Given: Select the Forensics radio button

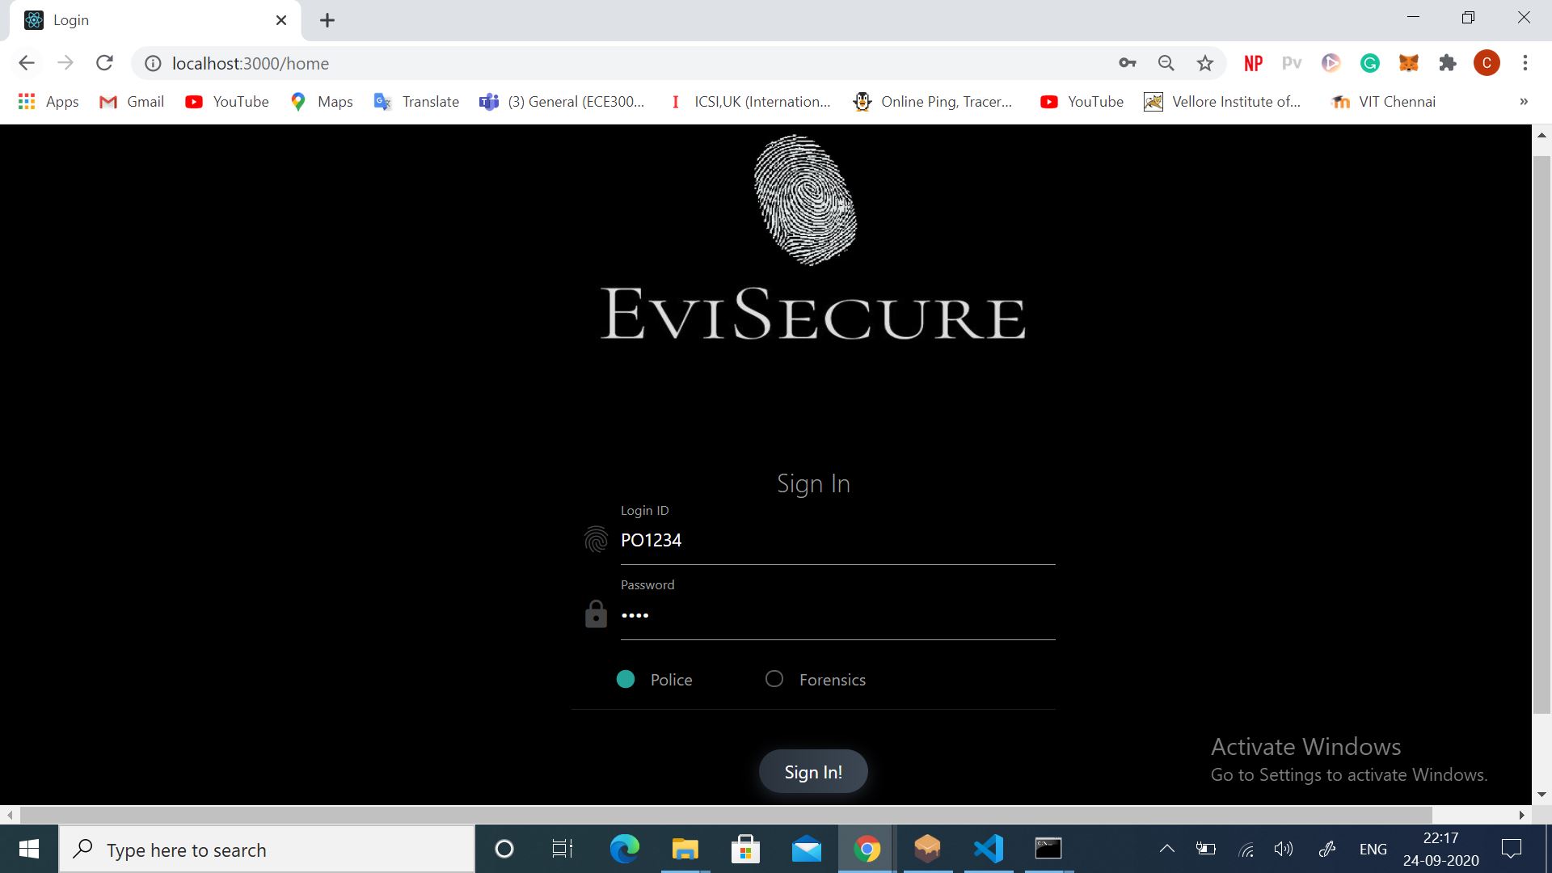Looking at the screenshot, I should [x=774, y=679].
